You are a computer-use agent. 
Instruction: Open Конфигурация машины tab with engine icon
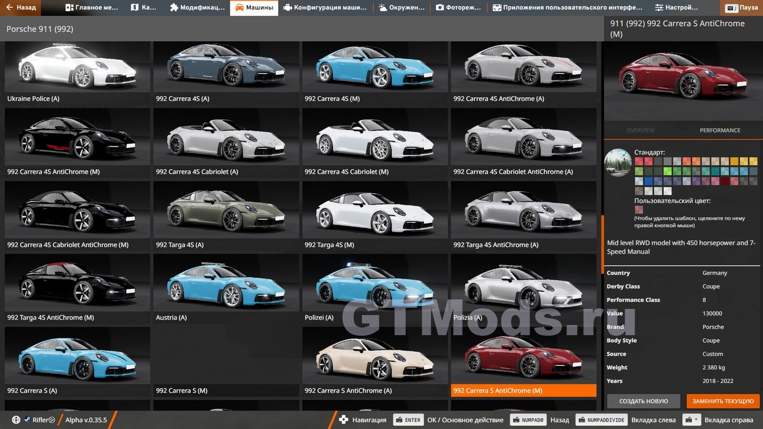tap(326, 8)
